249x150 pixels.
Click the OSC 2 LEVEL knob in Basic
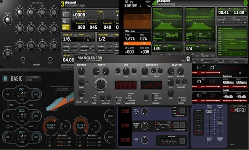(x=36, y=116)
